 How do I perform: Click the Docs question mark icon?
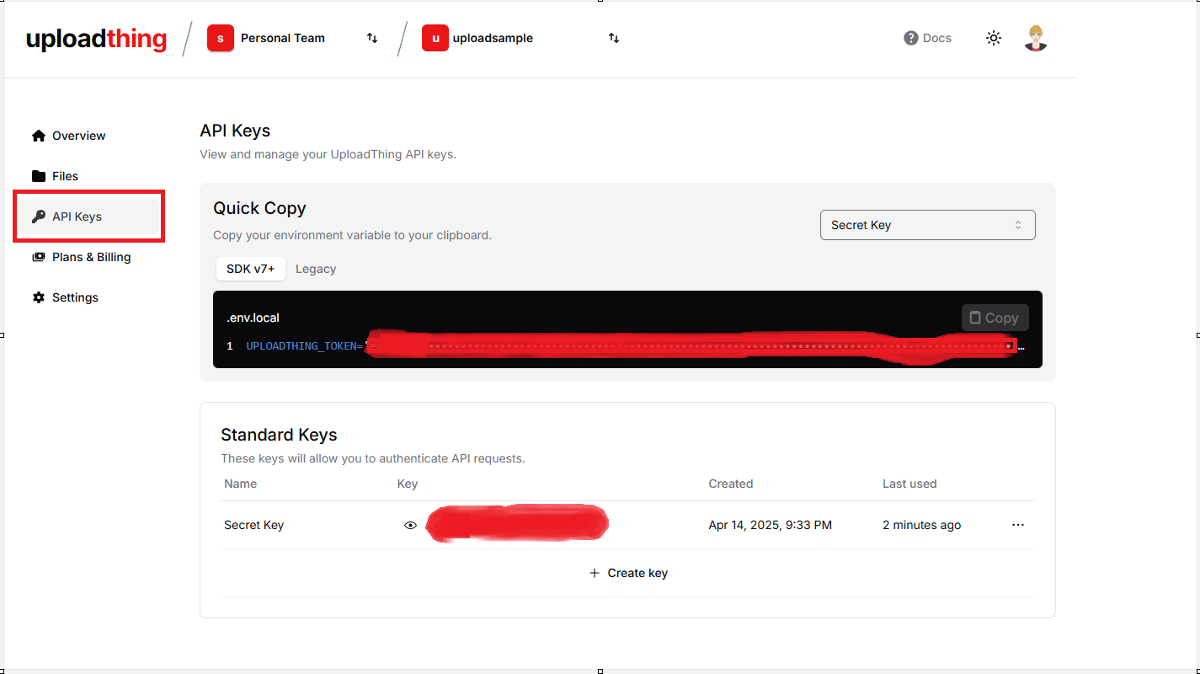(910, 38)
